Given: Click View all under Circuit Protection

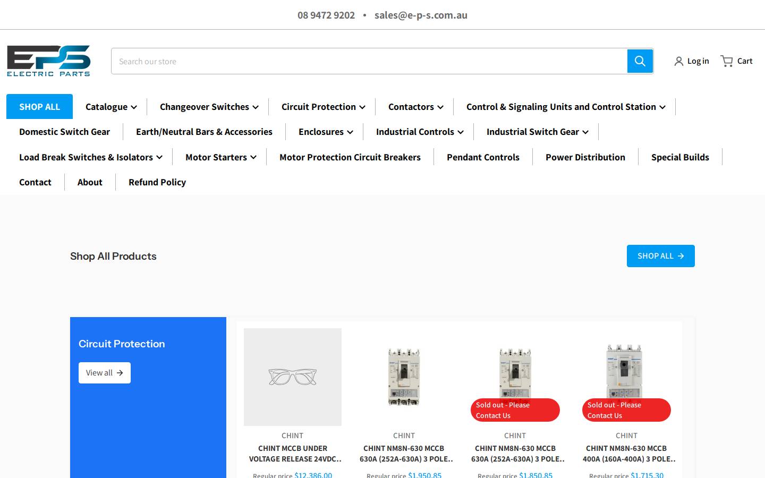Looking at the screenshot, I should 104,373.
